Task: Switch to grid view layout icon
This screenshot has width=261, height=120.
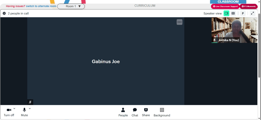Action: (x=233, y=13)
